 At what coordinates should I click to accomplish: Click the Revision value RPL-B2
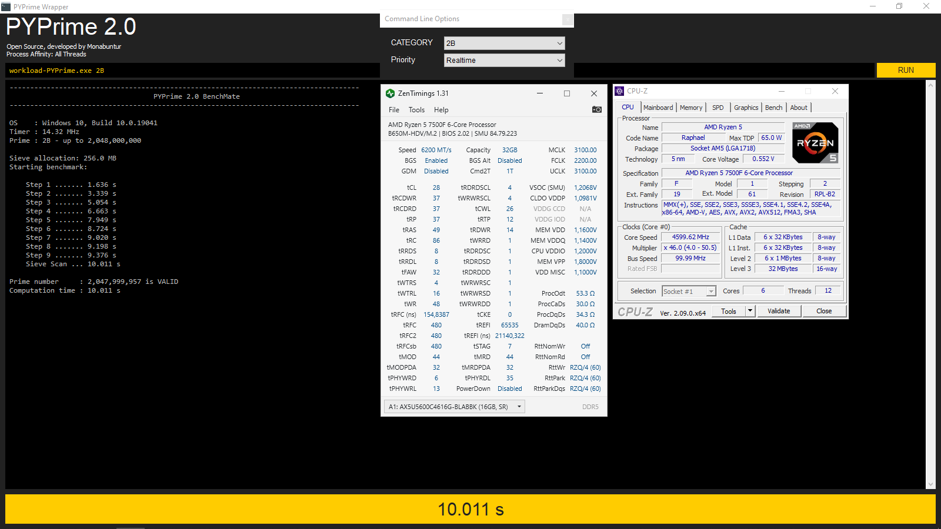[x=825, y=194]
